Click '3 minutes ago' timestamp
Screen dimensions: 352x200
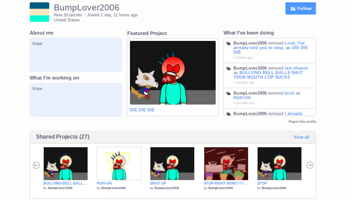[x=244, y=83]
